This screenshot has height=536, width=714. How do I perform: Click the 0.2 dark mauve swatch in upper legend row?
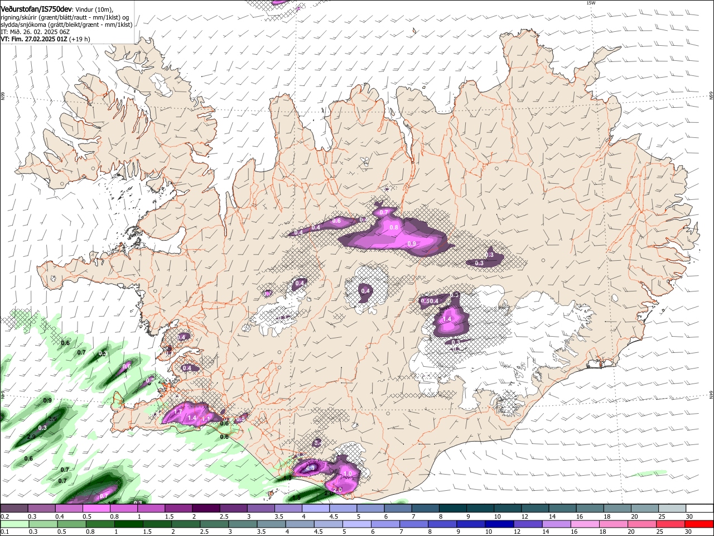click(x=14, y=508)
